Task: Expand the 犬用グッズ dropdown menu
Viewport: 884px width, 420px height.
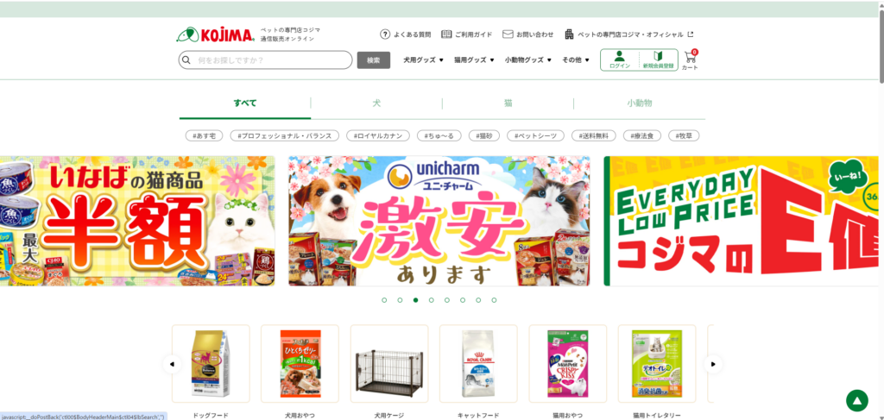Action: 423,60
